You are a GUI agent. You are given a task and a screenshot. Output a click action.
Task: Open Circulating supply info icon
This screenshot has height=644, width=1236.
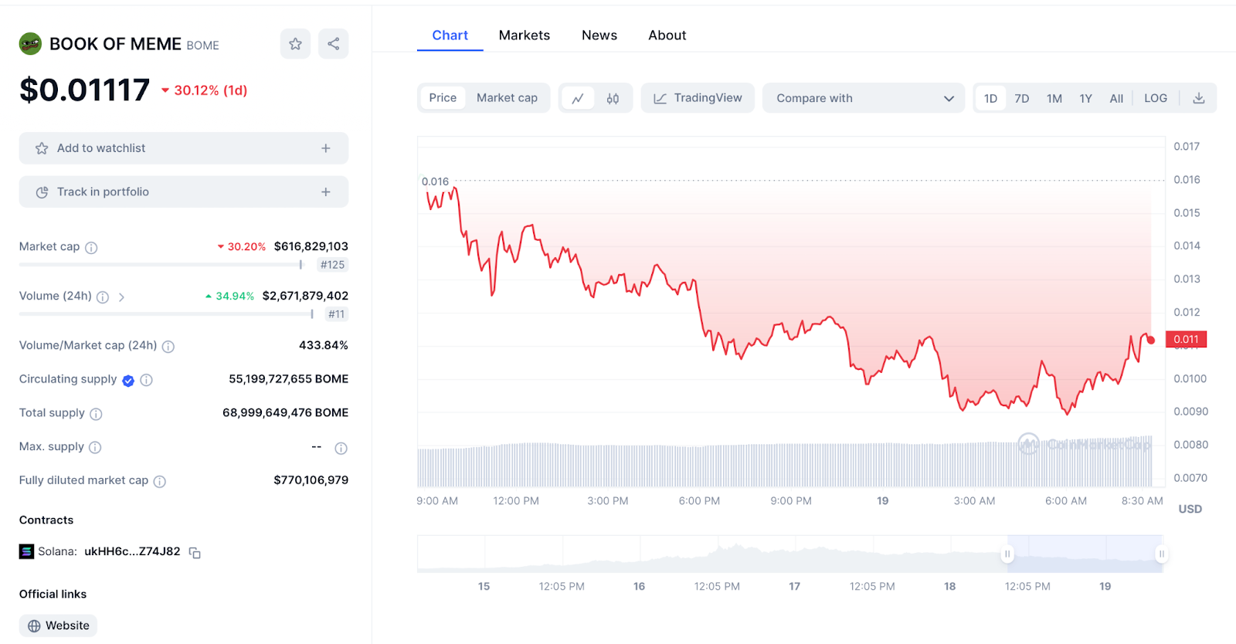coord(146,380)
